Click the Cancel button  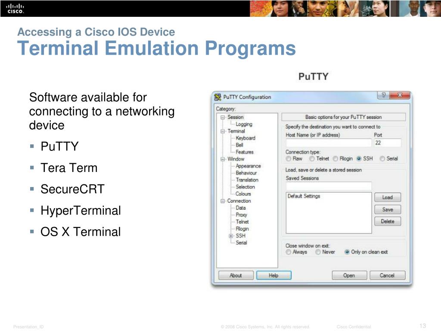(x=387, y=275)
